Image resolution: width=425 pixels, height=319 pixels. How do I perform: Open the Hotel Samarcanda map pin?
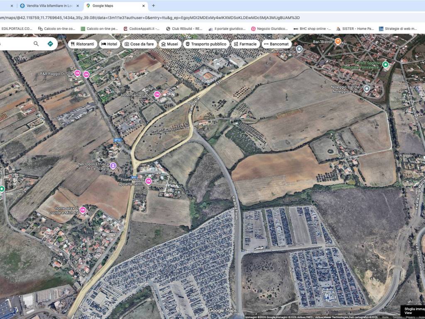(157, 94)
